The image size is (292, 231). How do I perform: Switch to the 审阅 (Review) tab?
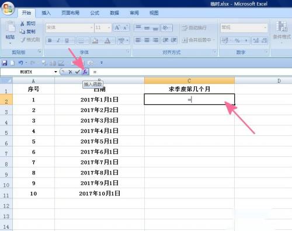[x=134, y=13]
